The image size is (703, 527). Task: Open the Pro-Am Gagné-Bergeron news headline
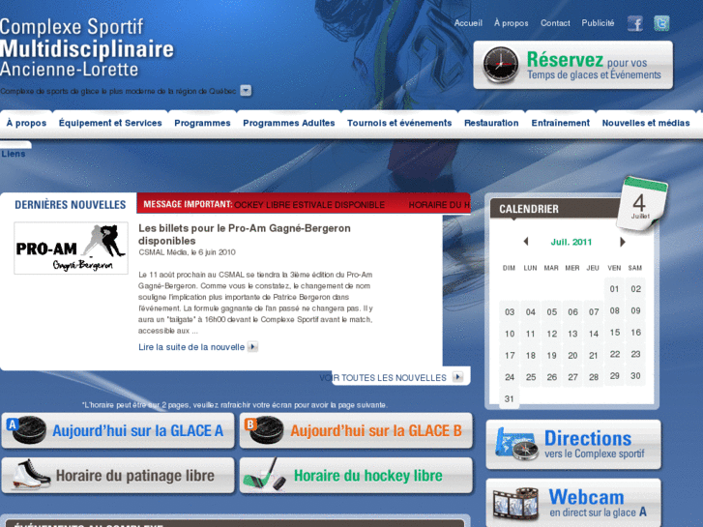pos(245,234)
